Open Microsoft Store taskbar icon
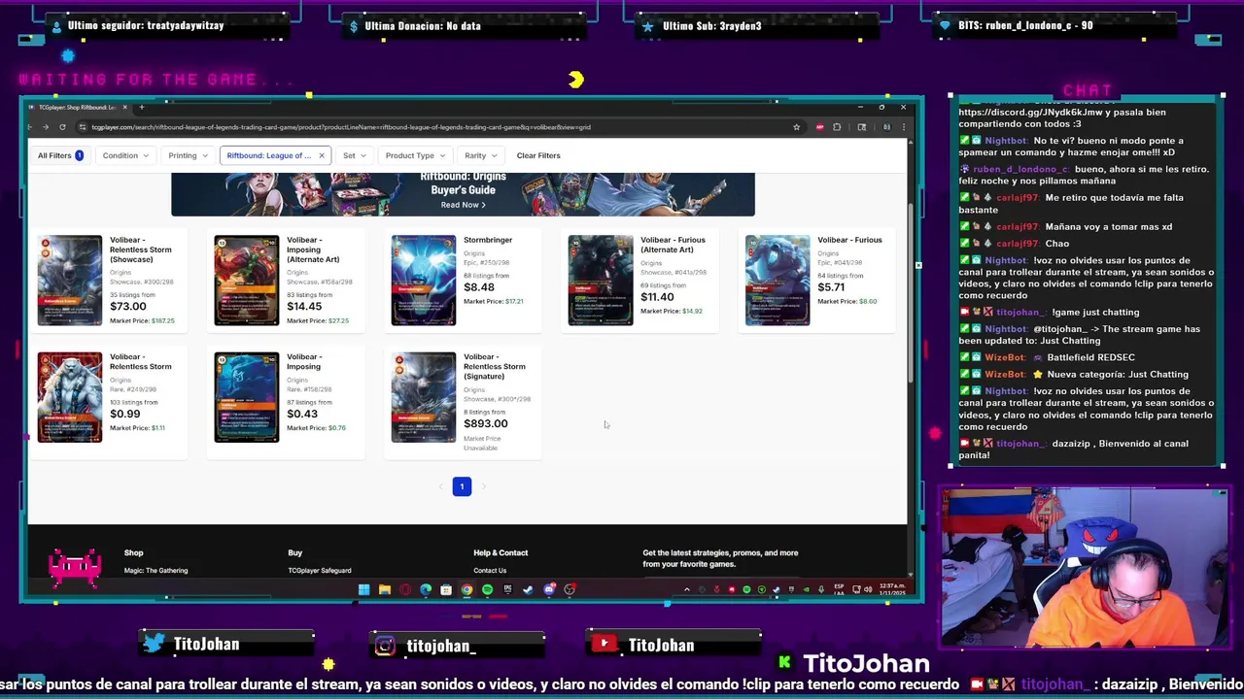1244x699 pixels. tap(446, 589)
